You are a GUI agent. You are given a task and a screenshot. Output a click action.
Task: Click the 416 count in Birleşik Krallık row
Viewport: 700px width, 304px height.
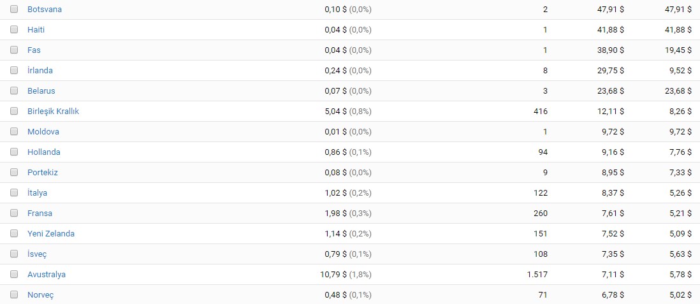[541, 111]
